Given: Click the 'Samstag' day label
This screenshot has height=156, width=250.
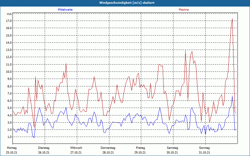Looking at the screenshot, I should 172,148.
